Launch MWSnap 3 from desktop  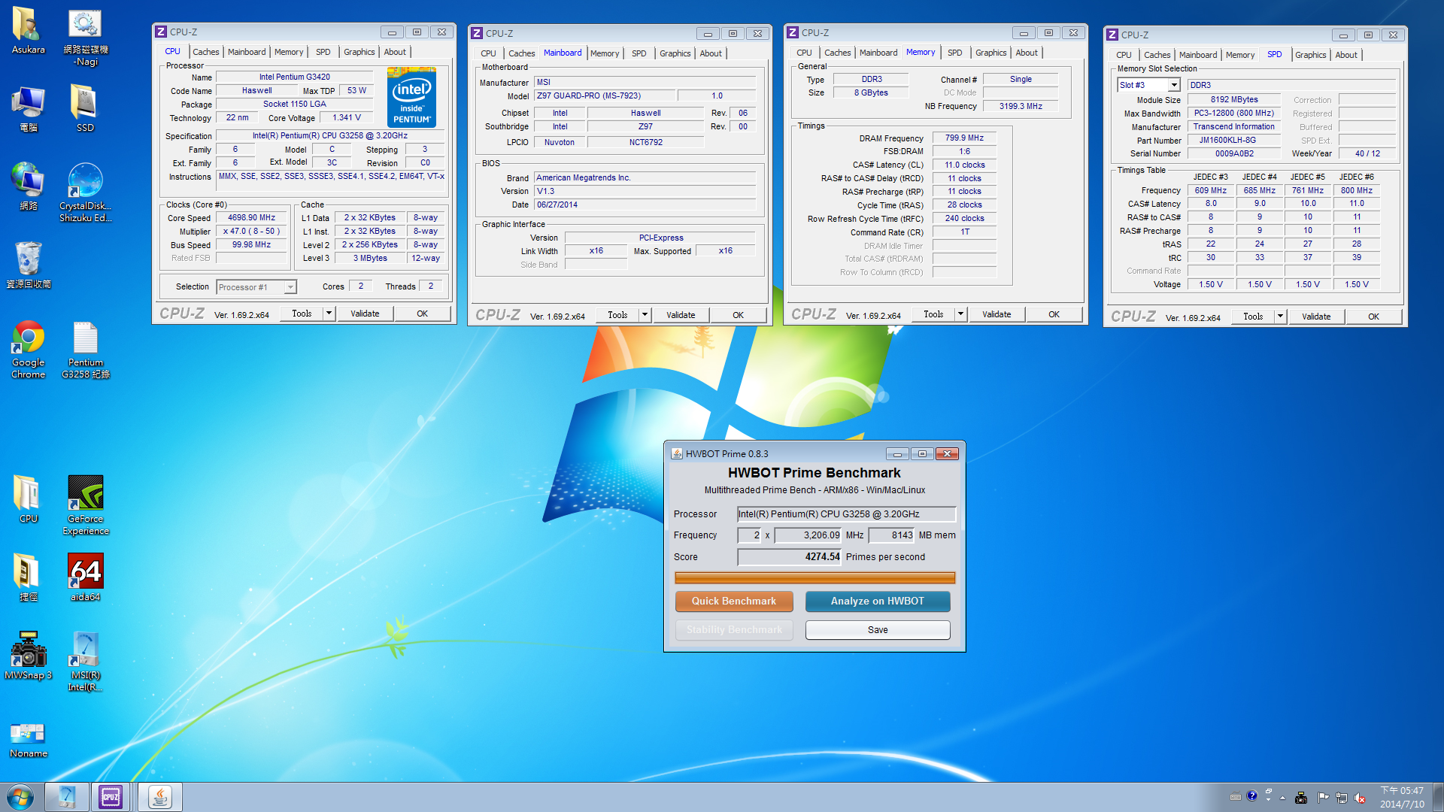[28, 656]
